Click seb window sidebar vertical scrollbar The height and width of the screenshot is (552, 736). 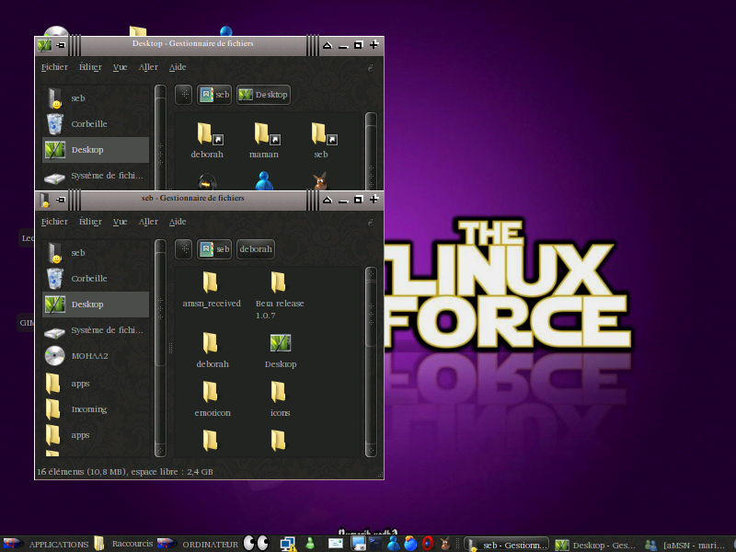point(160,349)
